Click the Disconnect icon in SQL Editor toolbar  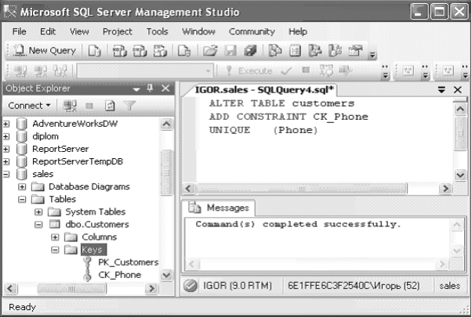pos(40,71)
